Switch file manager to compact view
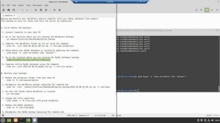220x123 pixels. (217, 10)
